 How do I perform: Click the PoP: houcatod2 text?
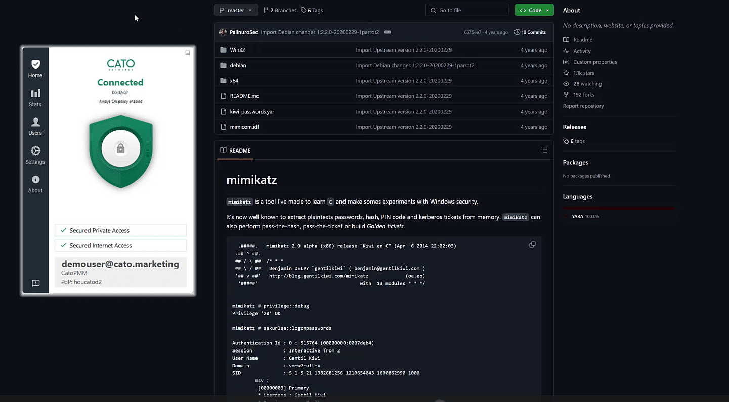click(81, 282)
